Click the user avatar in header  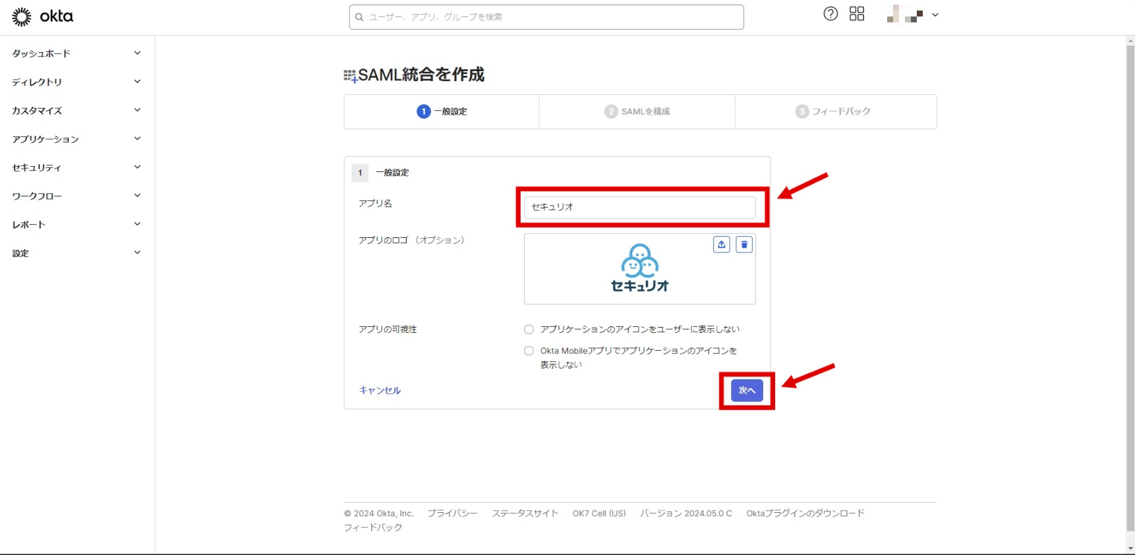pyautogui.click(x=904, y=14)
